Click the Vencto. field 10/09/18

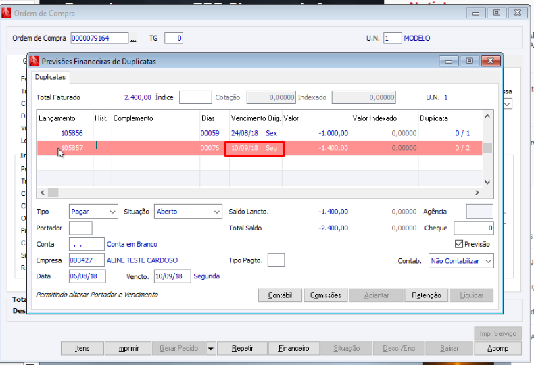tap(172, 276)
